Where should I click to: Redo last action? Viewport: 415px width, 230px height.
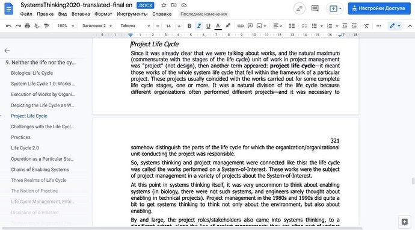pos(18,26)
